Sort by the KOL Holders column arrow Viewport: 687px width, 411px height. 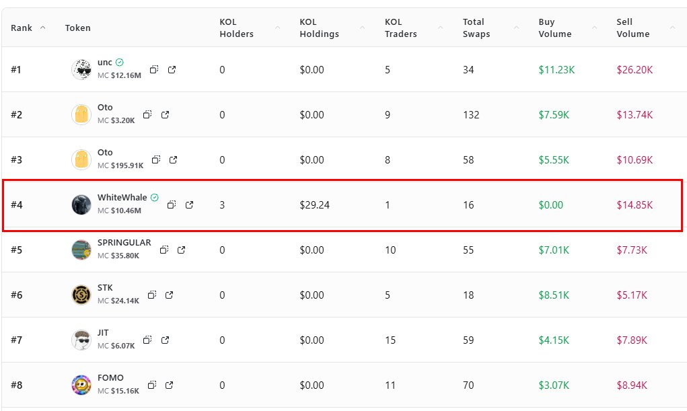coord(277,28)
